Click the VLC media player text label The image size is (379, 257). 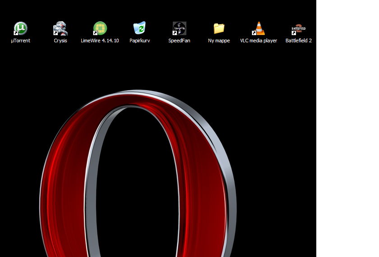pos(259,41)
